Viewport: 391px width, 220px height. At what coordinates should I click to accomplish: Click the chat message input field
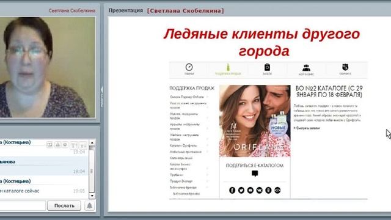pos(23,206)
